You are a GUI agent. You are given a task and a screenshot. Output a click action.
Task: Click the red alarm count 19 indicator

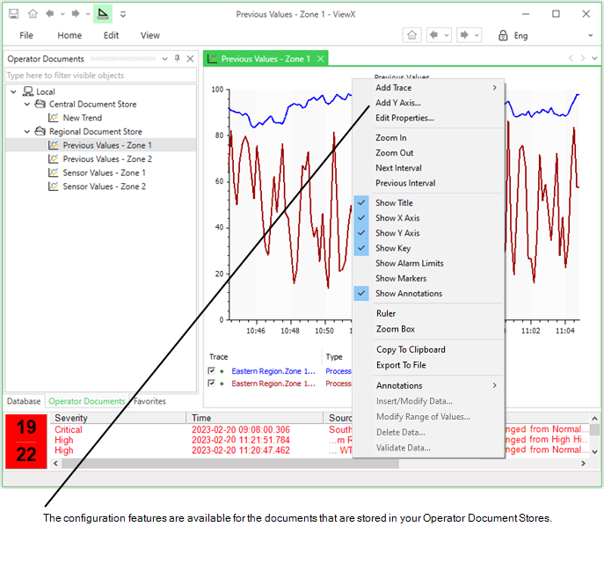(x=26, y=428)
